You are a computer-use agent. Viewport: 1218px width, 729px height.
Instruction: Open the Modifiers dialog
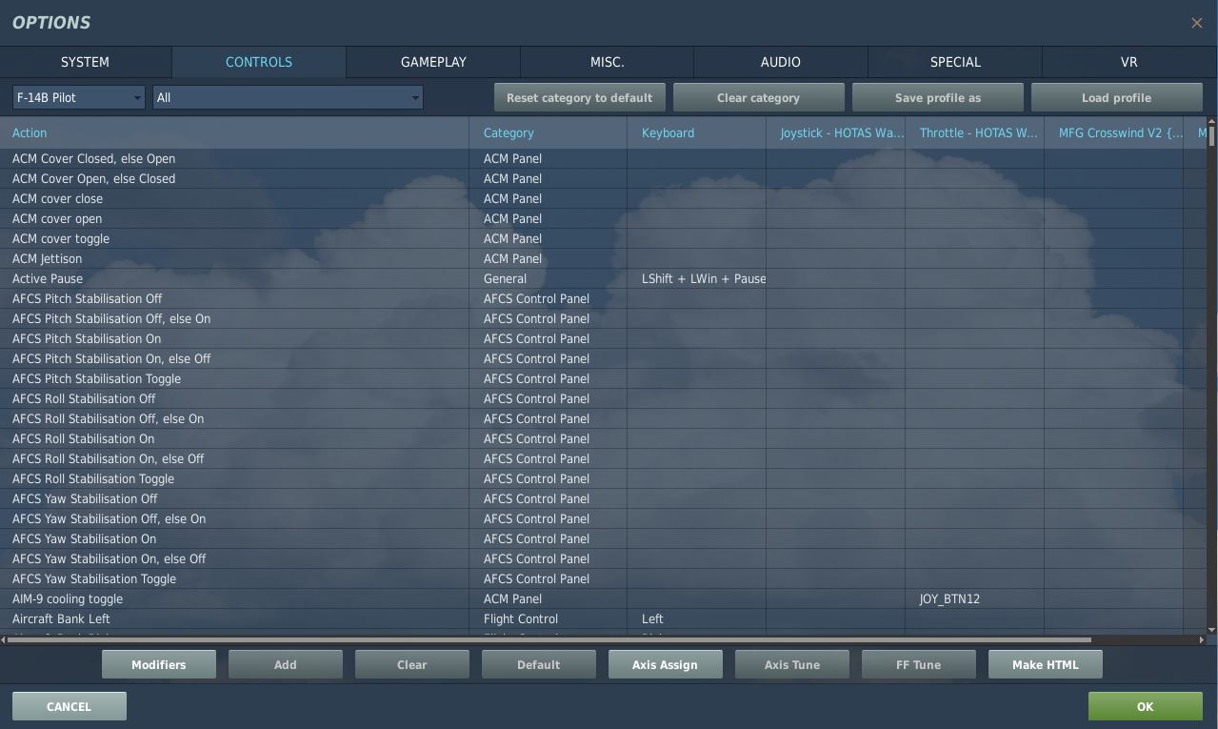tap(159, 664)
